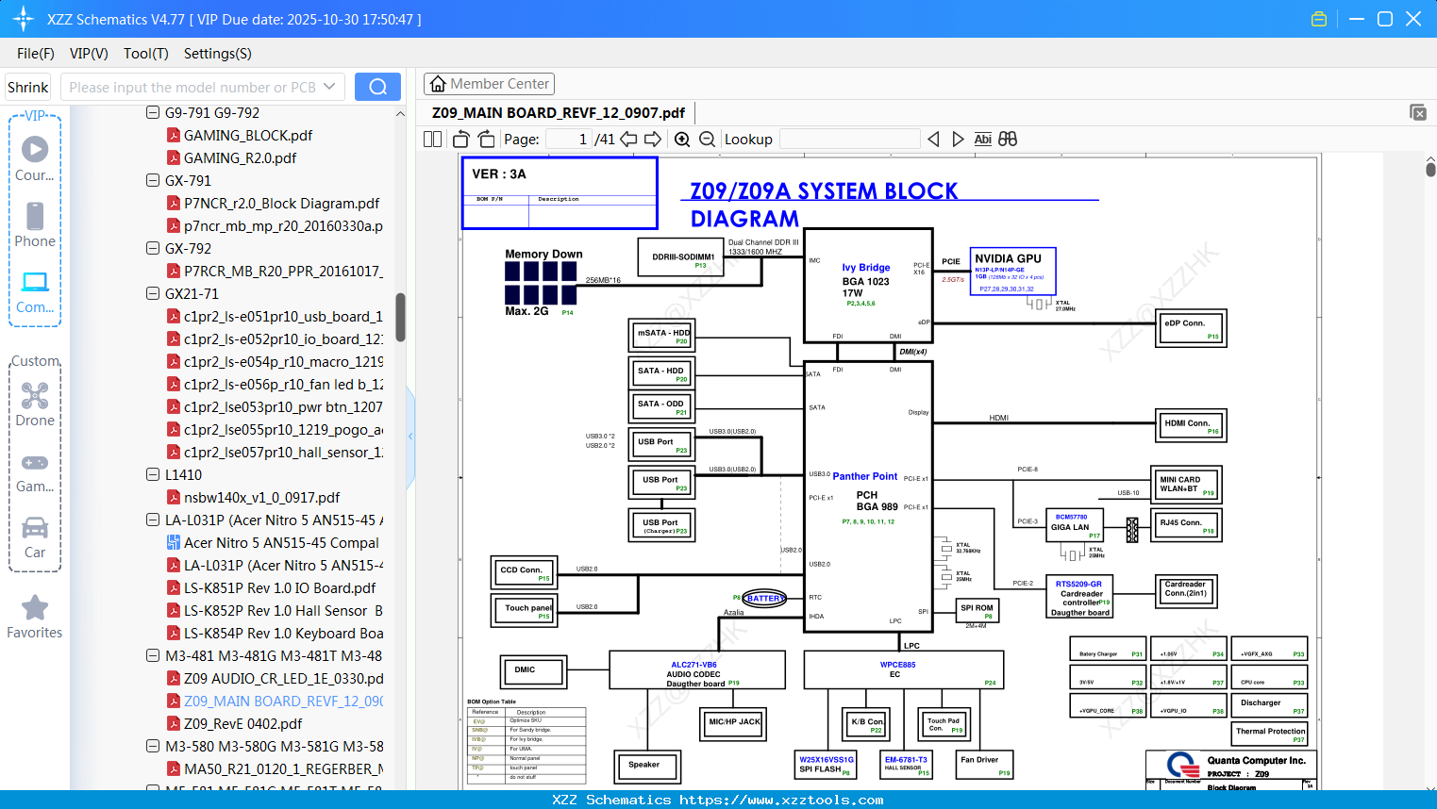Click the Page number input box
This screenshot has height=809, width=1437.
click(x=568, y=140)
